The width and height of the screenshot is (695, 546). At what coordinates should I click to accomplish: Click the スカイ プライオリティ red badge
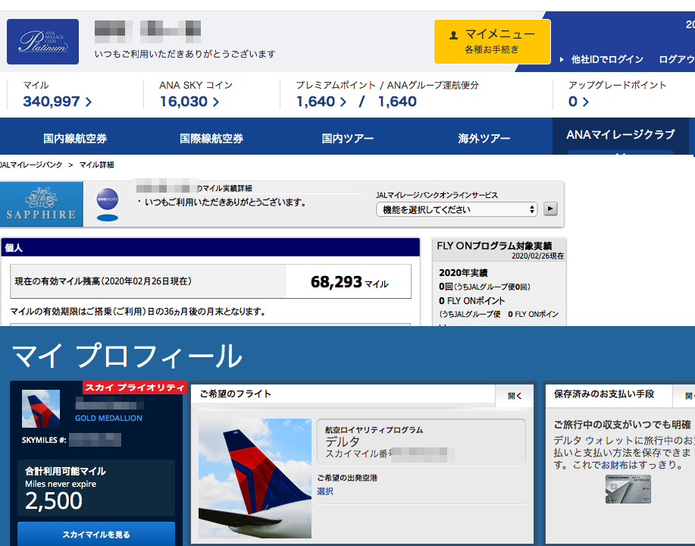click(x=134, y=388)
